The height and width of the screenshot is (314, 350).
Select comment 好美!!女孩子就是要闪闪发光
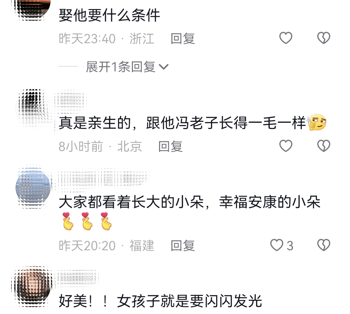coord(160,301)
